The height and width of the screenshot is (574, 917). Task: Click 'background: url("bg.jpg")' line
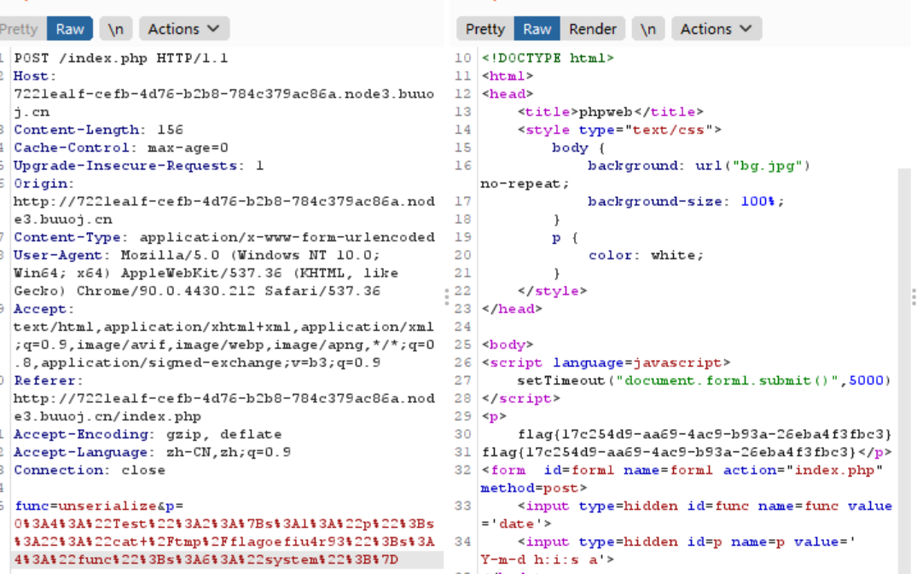(x=699, y=165)
